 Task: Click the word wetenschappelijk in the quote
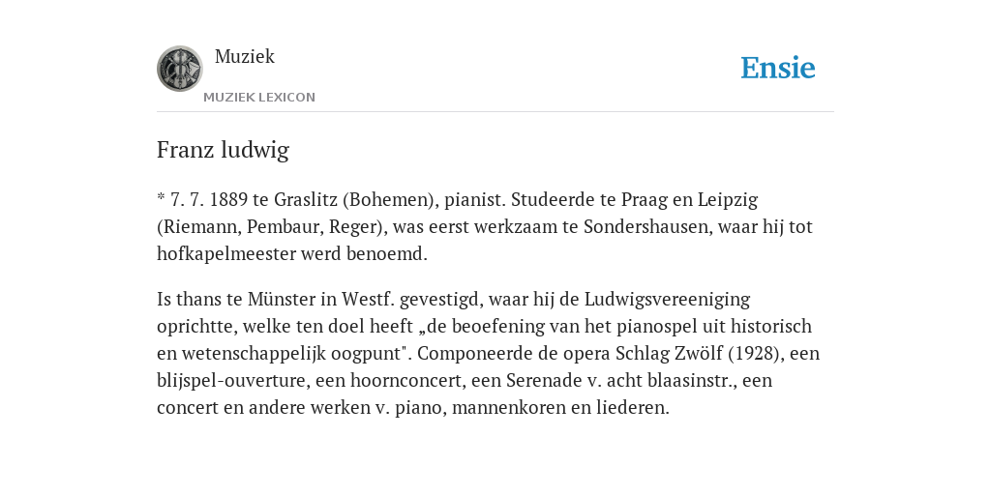(242, 354)
